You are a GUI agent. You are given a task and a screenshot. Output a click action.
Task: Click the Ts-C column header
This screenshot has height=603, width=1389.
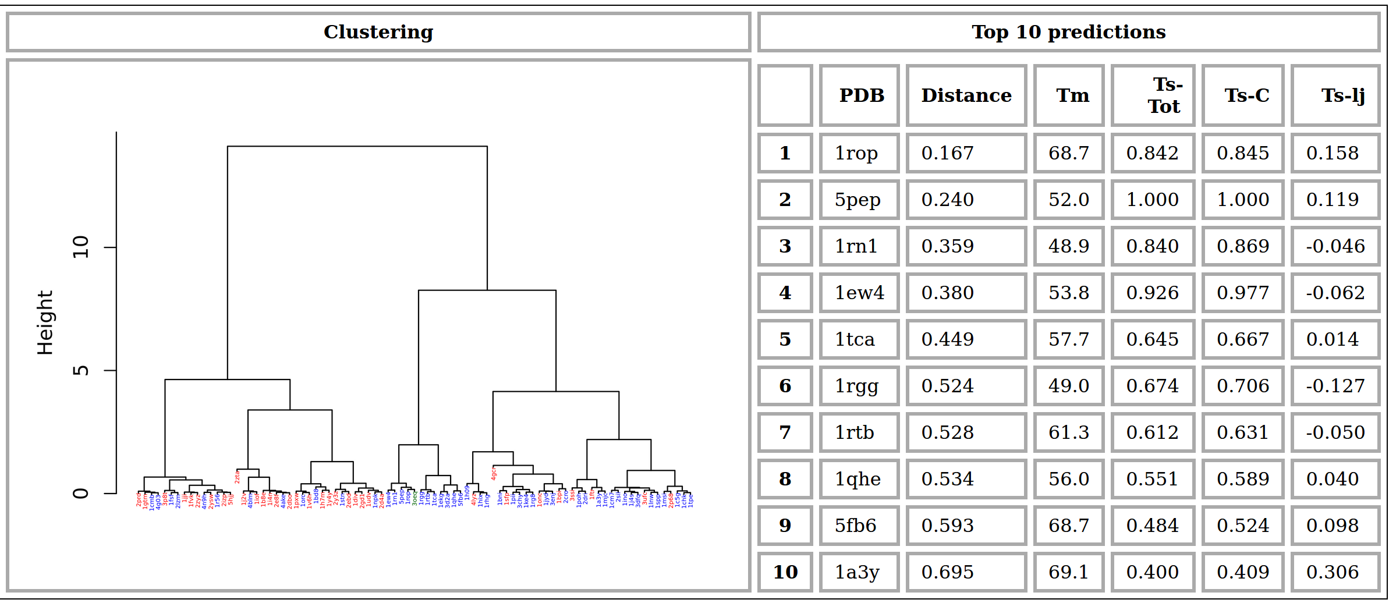[1246, 95]
